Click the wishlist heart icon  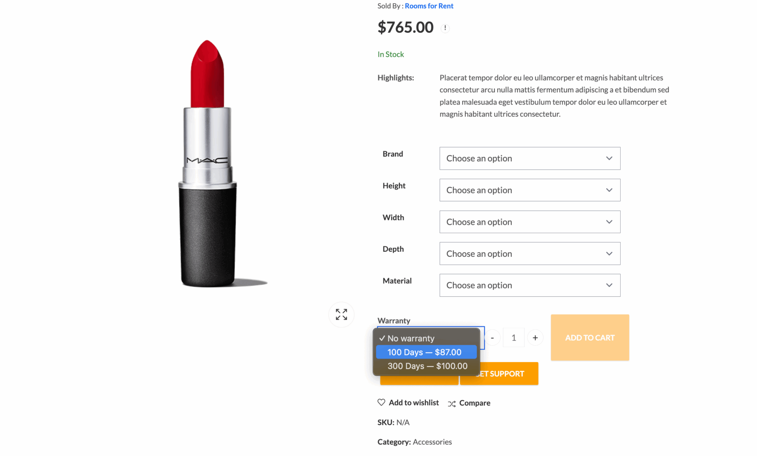point(381,402)
